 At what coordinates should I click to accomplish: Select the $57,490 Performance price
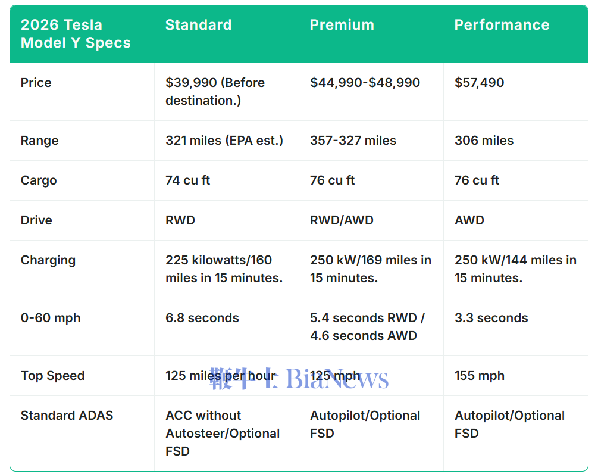(x=480, y=83)
